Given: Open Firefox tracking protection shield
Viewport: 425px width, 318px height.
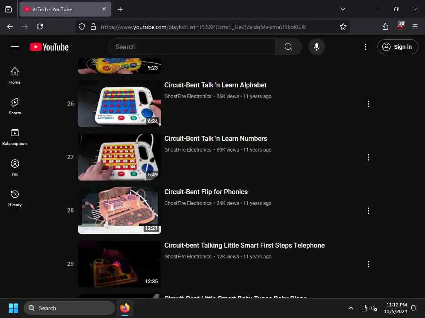Looking at the screenshot, I should [x=82, y=26].
